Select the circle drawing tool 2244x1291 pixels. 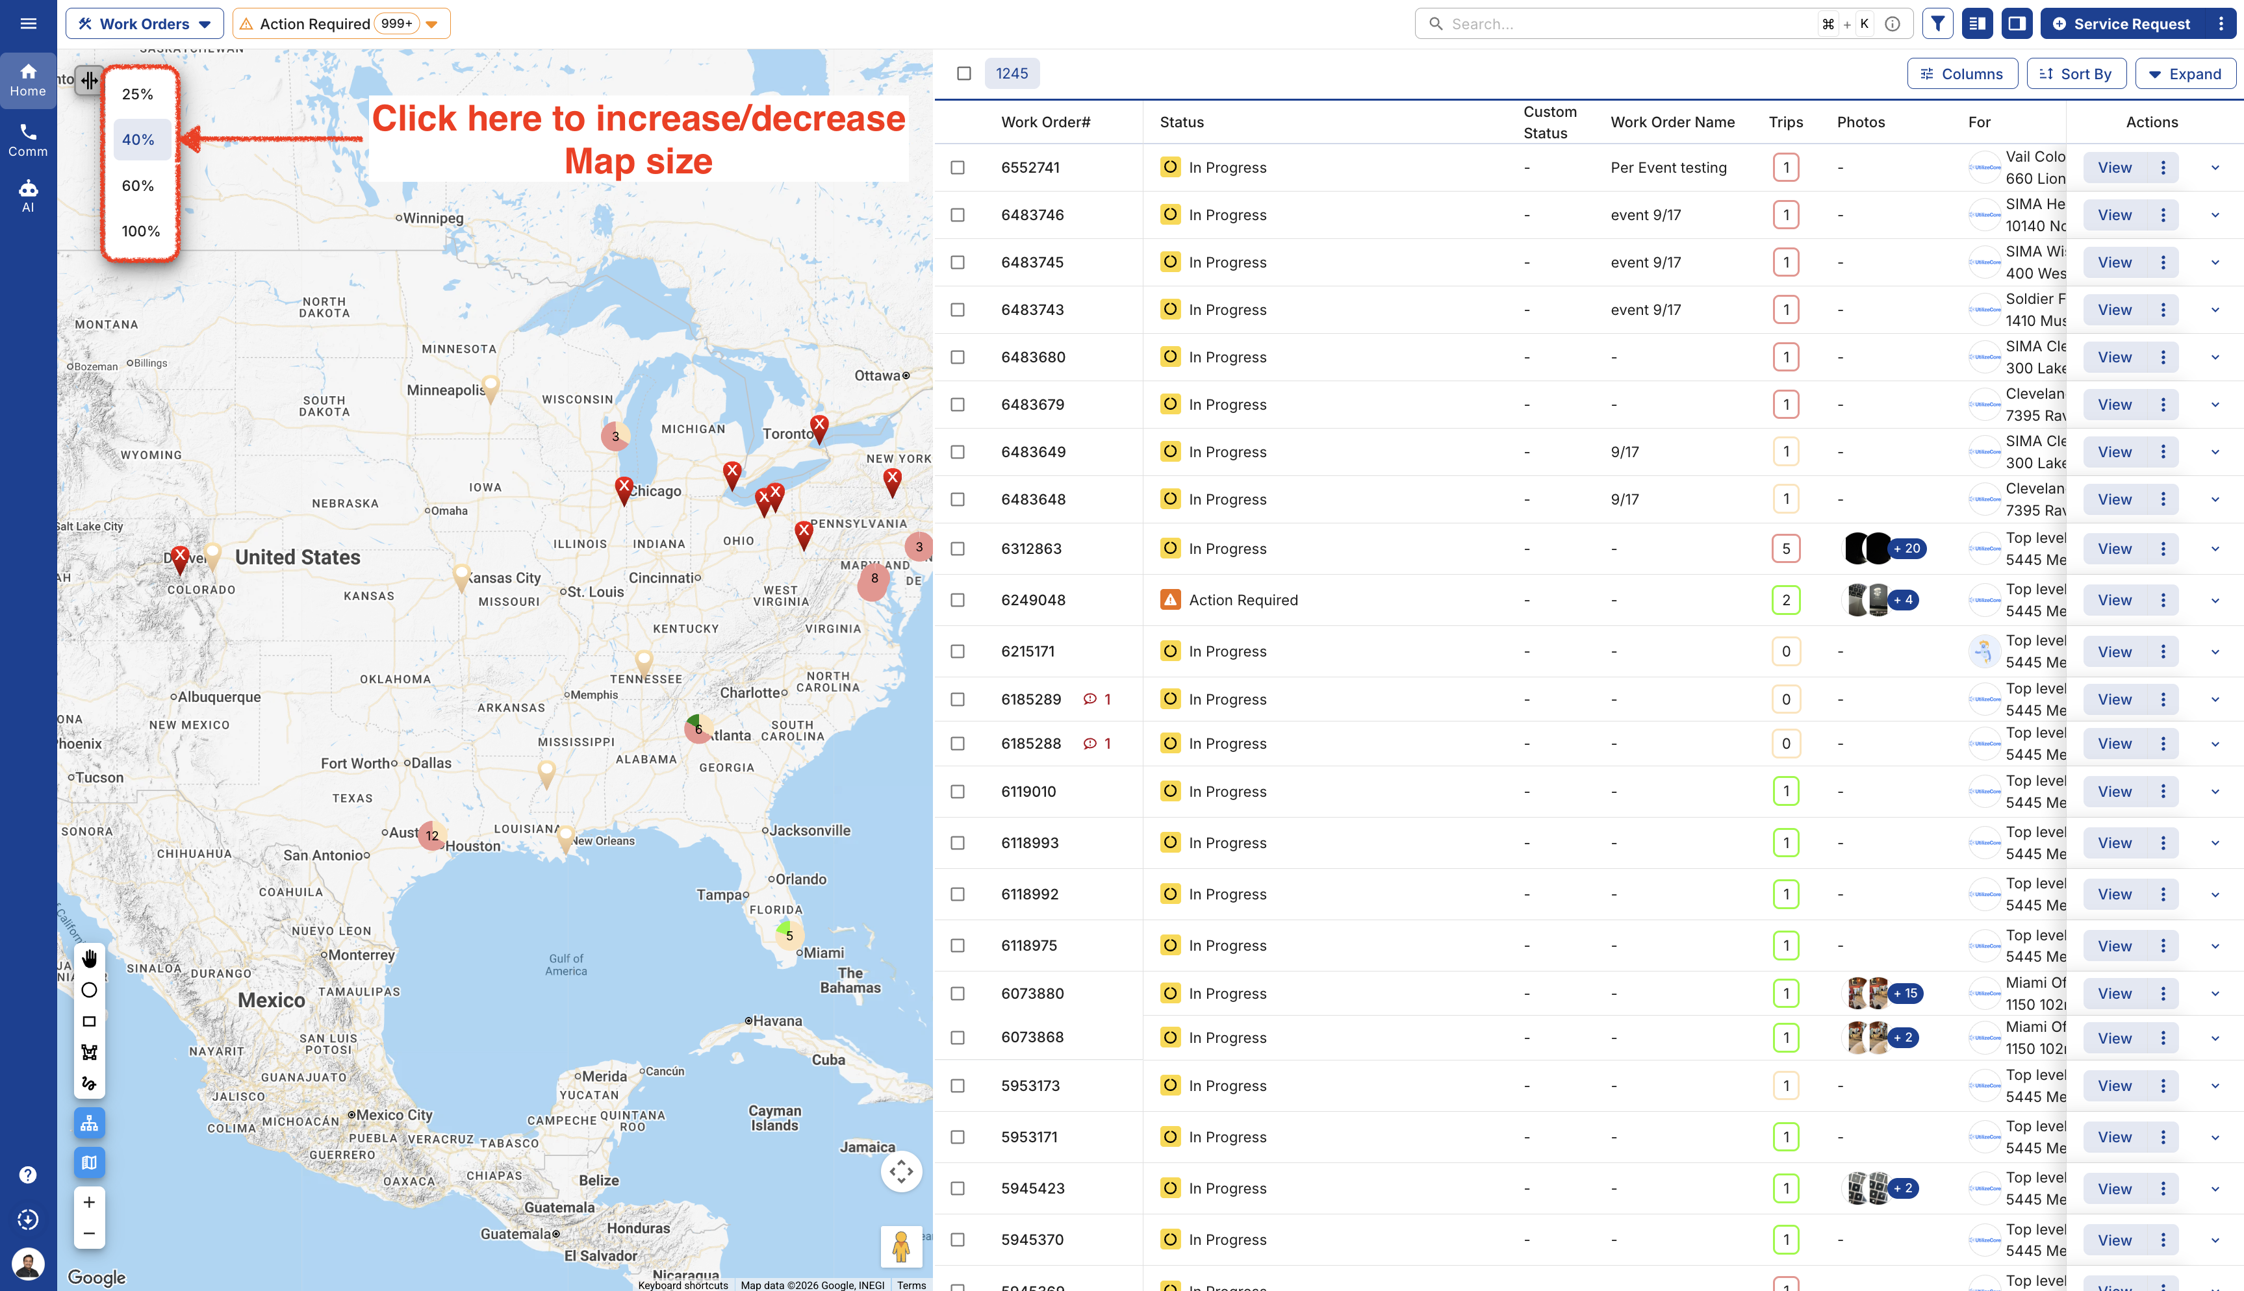click(90, 990)
